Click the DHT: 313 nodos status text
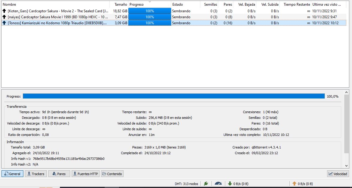352x188 pixels. click(x=186, y=184)
